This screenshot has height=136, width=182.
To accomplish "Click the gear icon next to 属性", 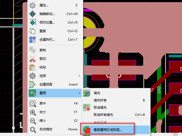I will click(32, 5).
